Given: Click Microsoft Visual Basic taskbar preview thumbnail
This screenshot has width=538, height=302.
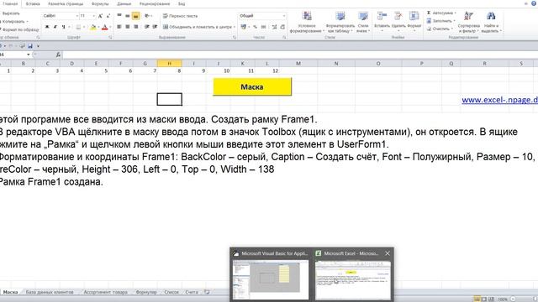Looking at the screenshot, I should [x=271, y=279].
